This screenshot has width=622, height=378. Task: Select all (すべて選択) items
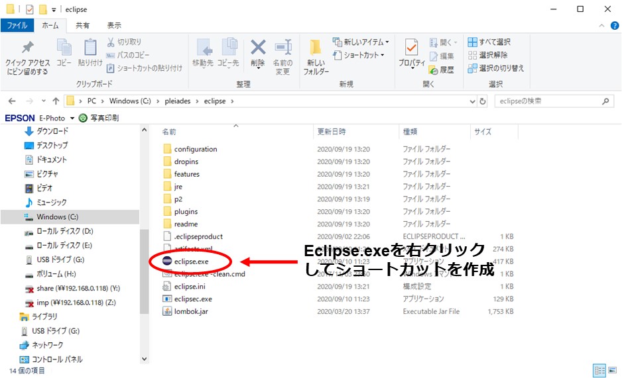click(489, 42)
